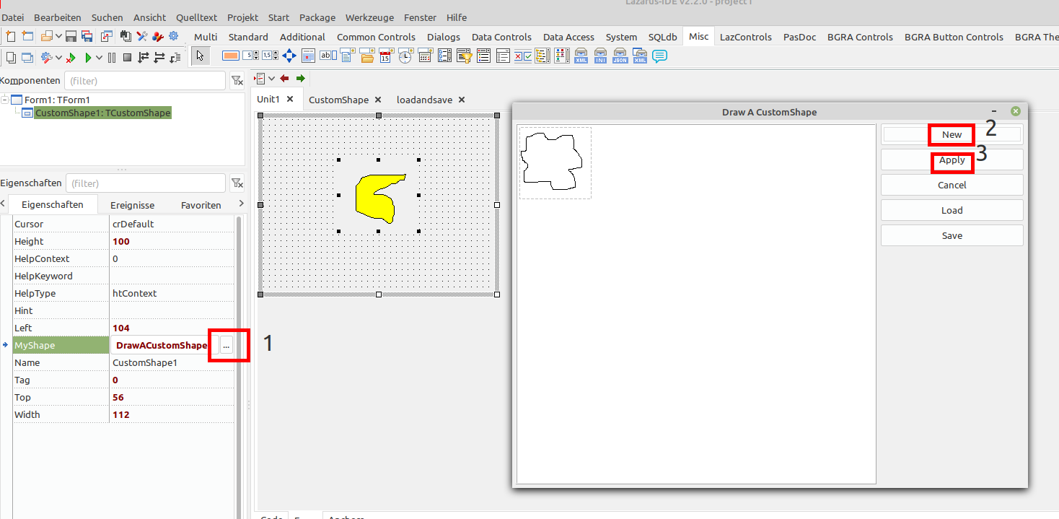Click the crossed wrench and screwdriver icon
The image size is (1059, 519).
pos(142,36)
